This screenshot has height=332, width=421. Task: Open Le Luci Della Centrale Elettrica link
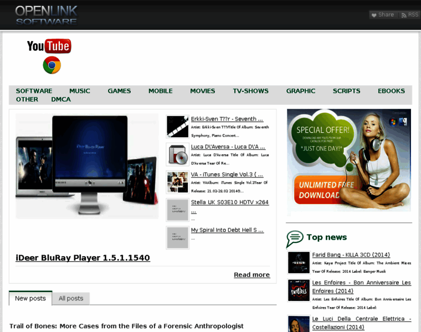362,323
